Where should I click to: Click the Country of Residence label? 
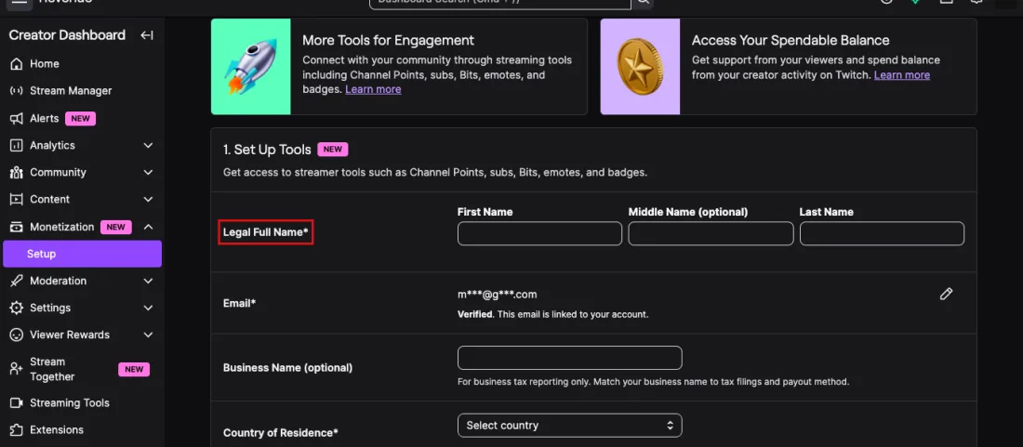(x=281, y=433)
